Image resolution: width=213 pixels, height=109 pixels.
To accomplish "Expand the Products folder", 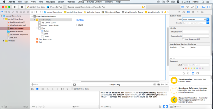I will 4,41.
